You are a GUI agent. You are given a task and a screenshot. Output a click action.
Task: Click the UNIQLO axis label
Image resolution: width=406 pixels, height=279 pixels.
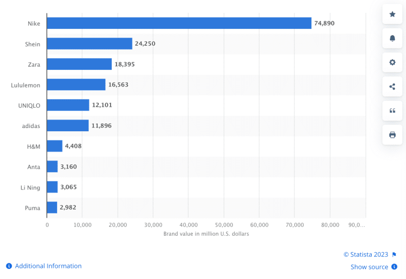[29, 106]
